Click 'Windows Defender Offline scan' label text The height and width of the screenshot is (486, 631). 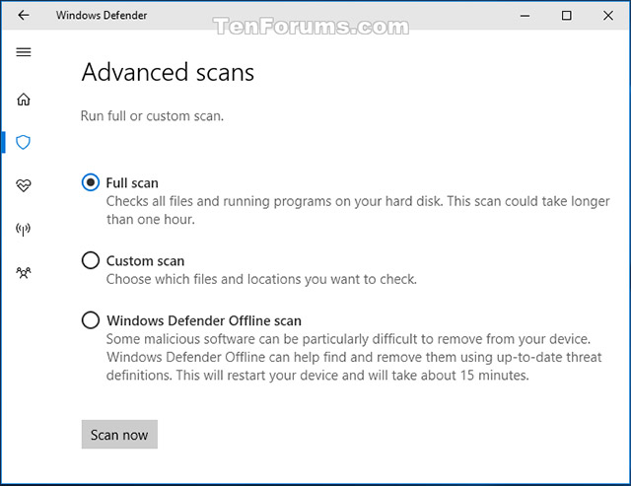click(204, 320)
